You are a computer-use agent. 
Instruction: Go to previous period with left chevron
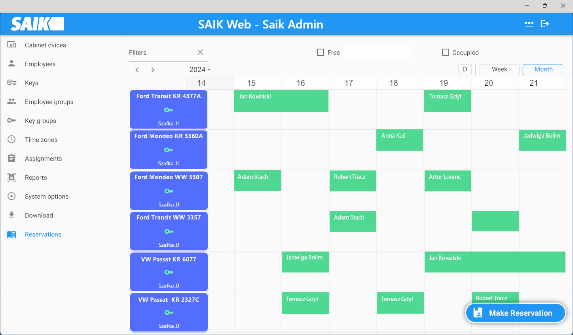point(137,70)
